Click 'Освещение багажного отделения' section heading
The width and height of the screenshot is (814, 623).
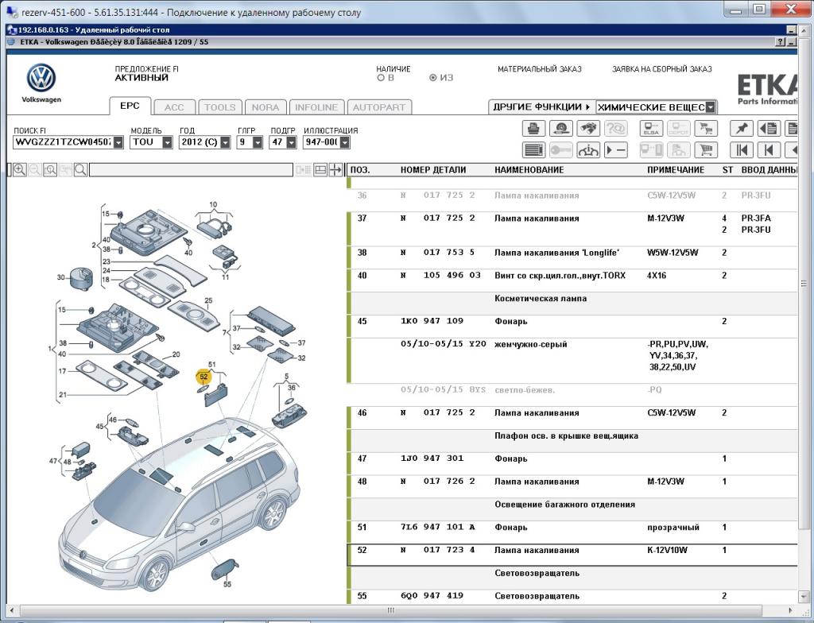coord(565,504)
